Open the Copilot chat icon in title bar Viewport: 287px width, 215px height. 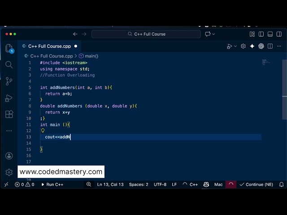click(x=208, y=34)
